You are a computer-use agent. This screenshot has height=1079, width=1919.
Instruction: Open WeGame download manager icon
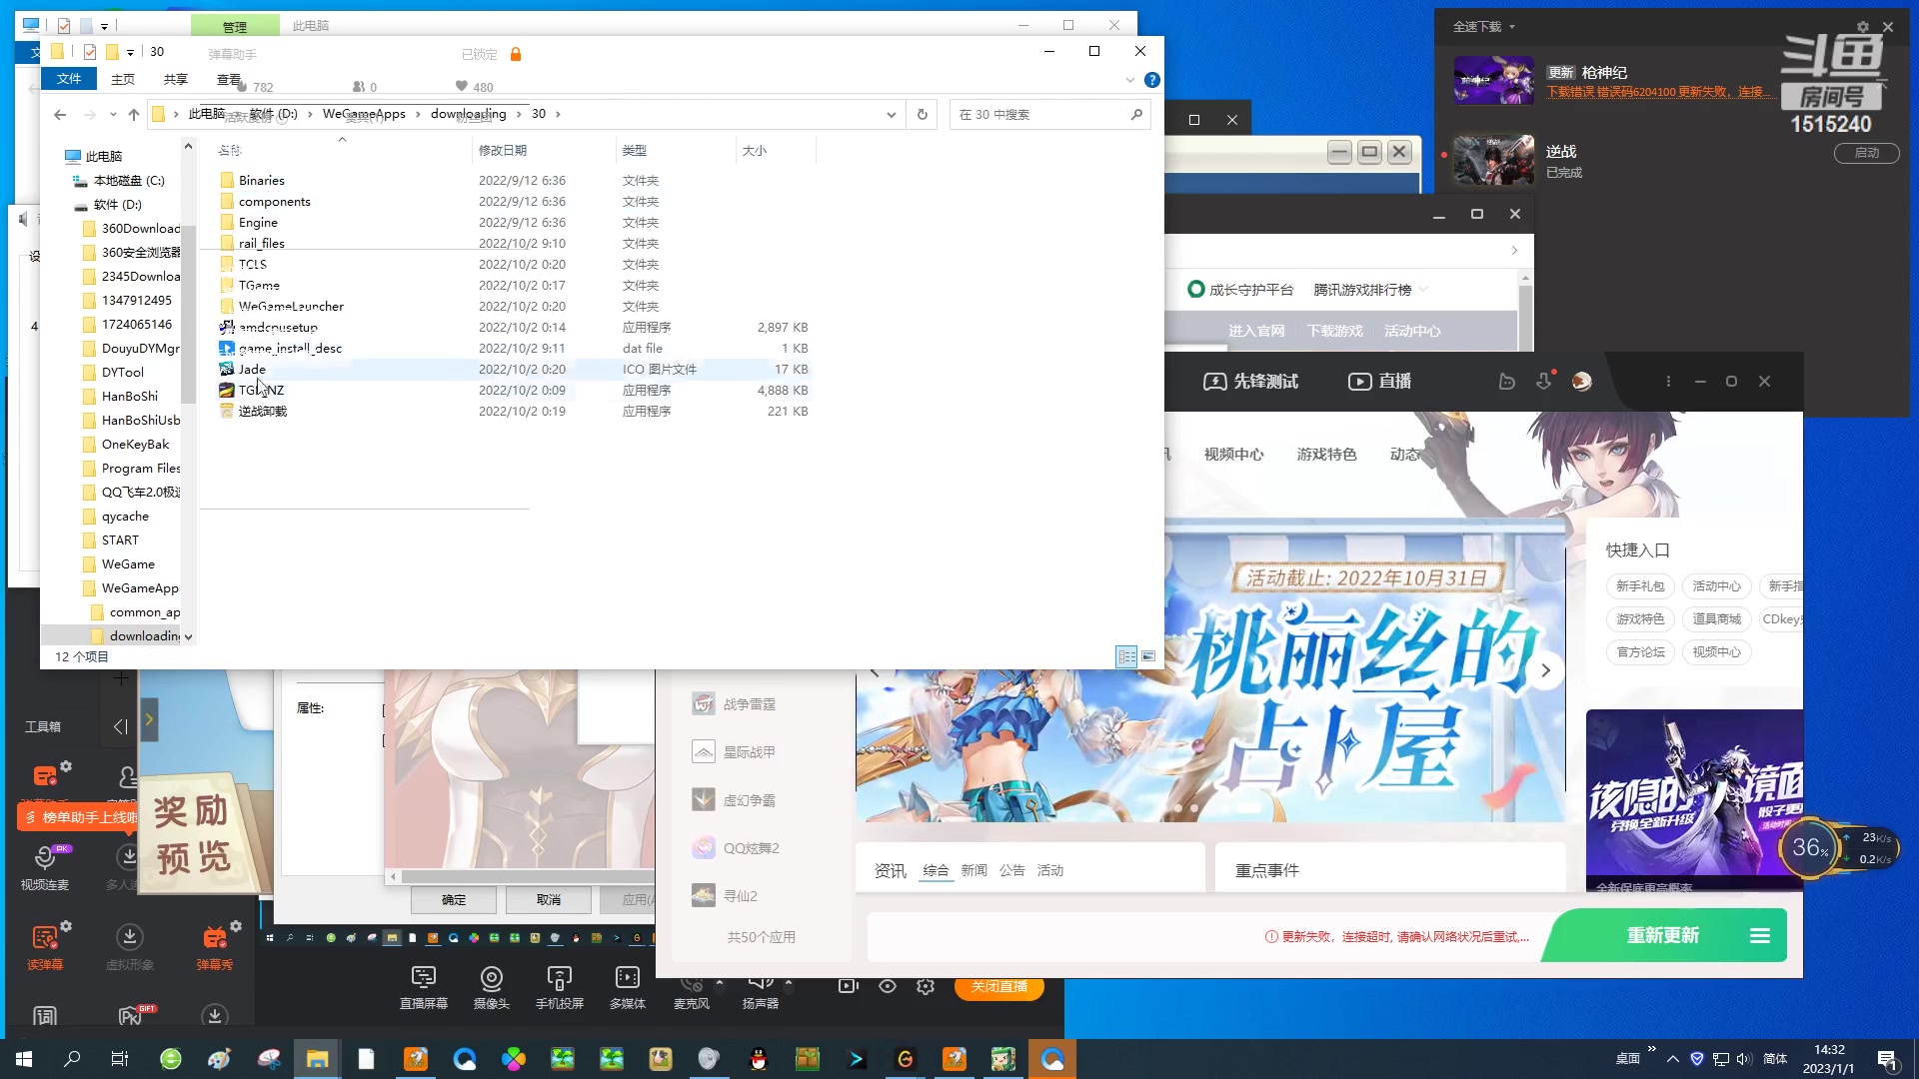(1544, 381)
